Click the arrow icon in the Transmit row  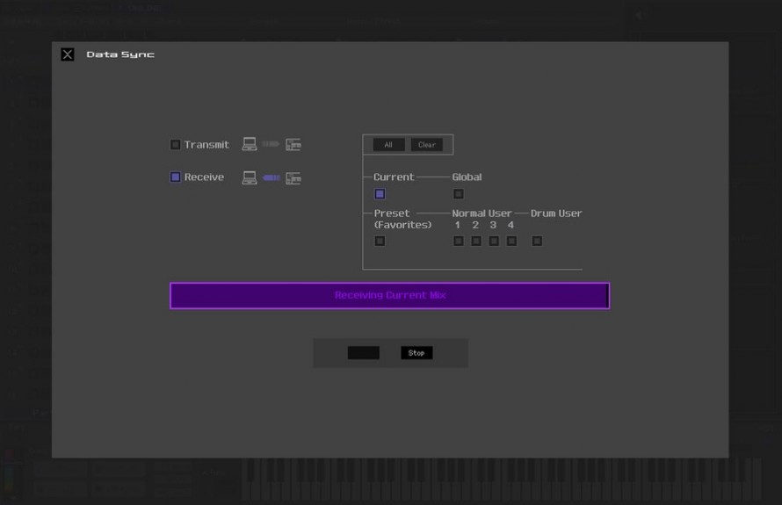(271, 144)
